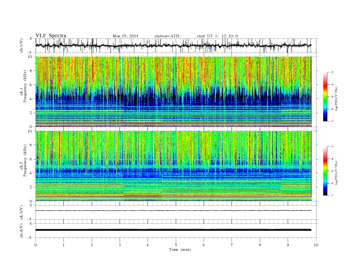Image resolution: width=356 pixels, height=275 pixels.
Task: Click time-axis tick label "7" minutes
Action: (x=232, y=245)
